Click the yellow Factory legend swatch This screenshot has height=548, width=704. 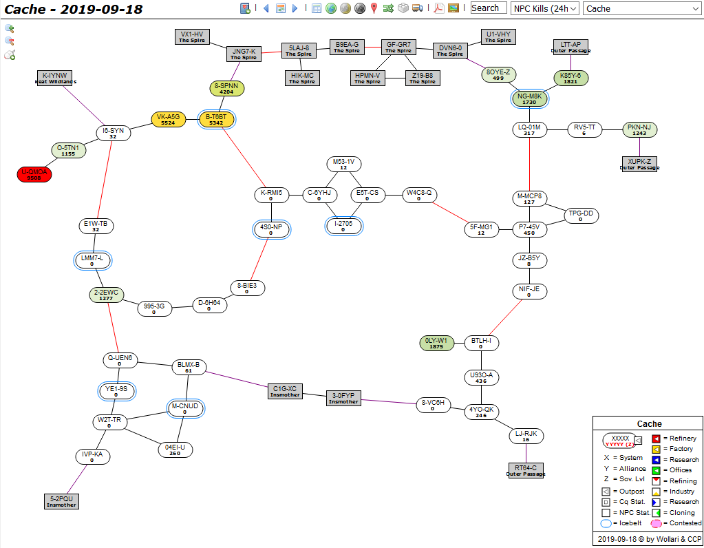[656, 449]
